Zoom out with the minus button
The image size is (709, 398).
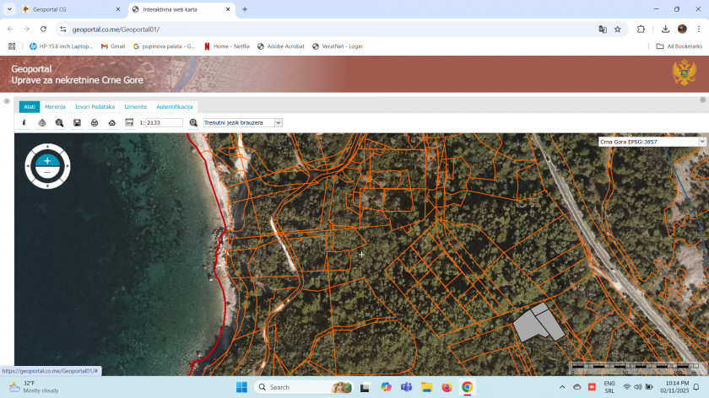click(x=47, y=172)
